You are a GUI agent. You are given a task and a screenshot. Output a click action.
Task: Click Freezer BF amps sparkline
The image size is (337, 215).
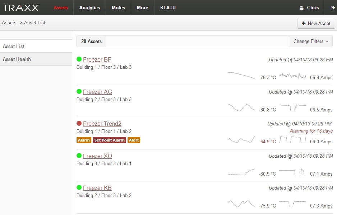coord(292,76)
